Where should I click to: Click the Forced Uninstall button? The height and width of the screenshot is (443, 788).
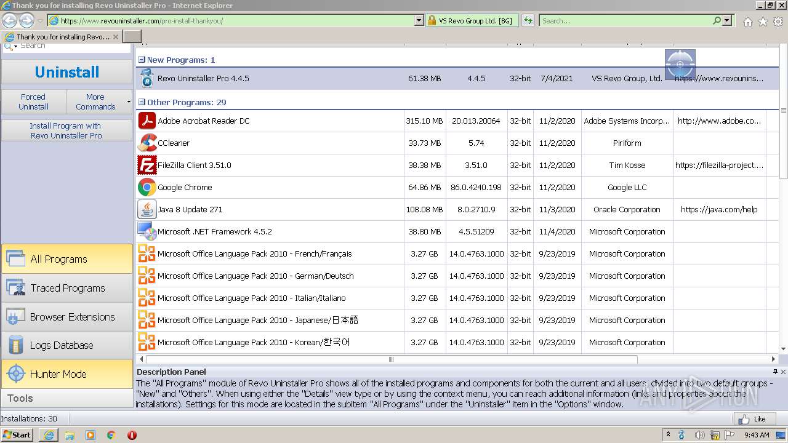[x=33, y=102]
